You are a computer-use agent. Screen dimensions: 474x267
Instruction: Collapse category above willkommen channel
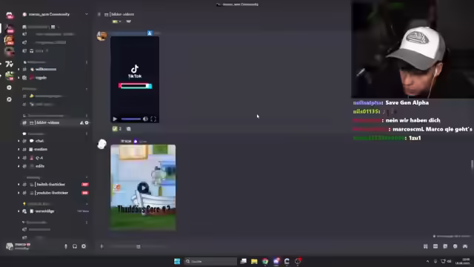point(36,62)
